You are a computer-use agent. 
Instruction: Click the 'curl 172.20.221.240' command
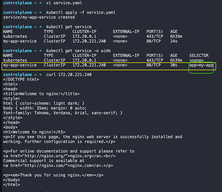69,75
